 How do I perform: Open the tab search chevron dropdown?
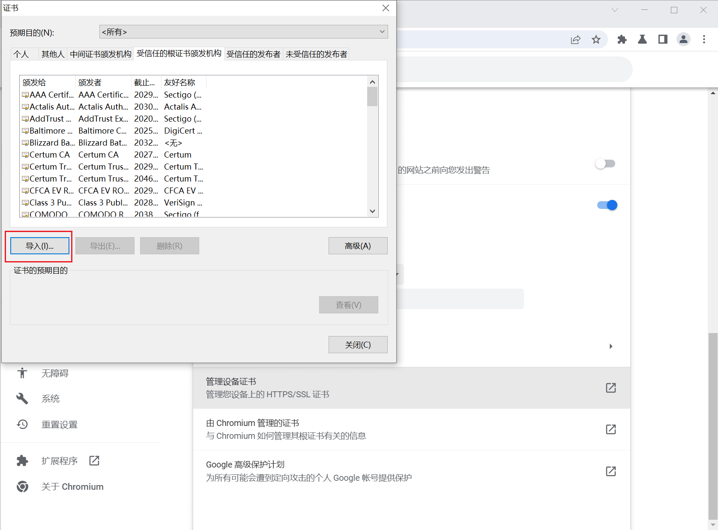pyautogui.click(x=615, y=10)
